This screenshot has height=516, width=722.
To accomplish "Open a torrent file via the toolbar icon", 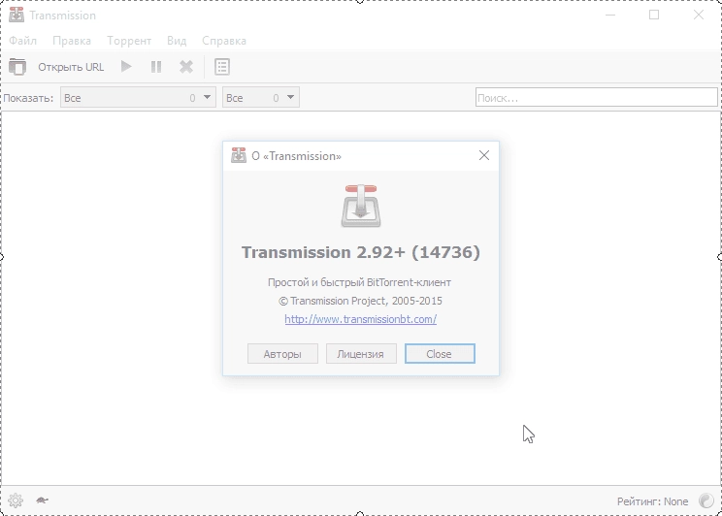I will 17,67.
